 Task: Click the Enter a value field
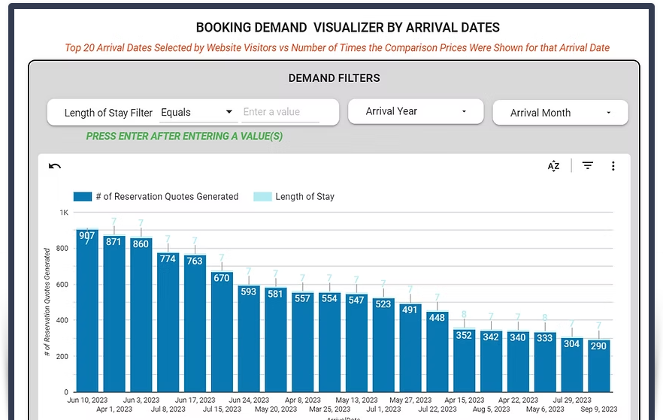coord(280,112)
